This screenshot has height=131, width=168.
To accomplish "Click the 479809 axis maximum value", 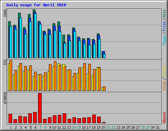I will coord(5,98).
